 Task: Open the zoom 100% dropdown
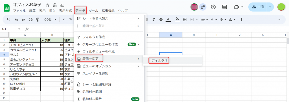50,19
